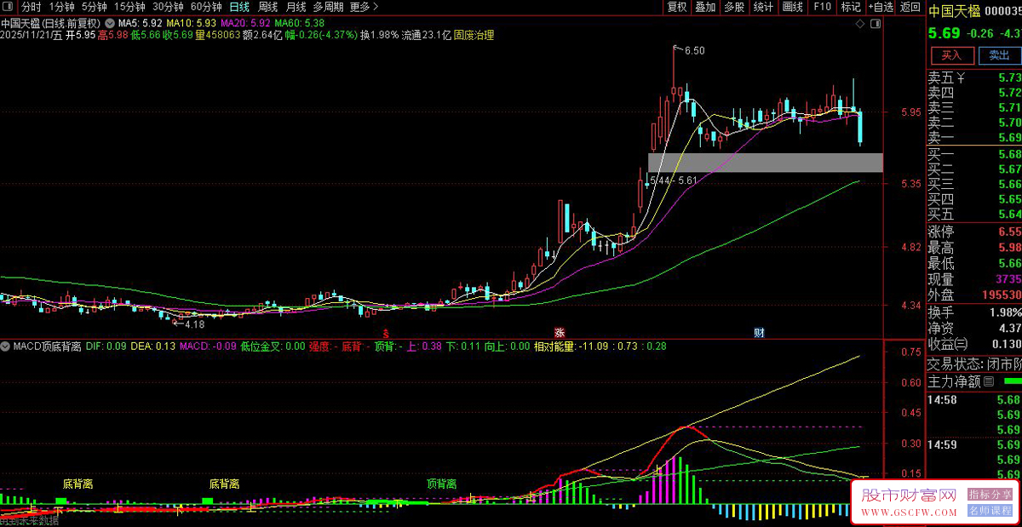Select the 15分钟 period
Image resolution: width=1022 pixels, height=527 pixels.
[130, 7]
